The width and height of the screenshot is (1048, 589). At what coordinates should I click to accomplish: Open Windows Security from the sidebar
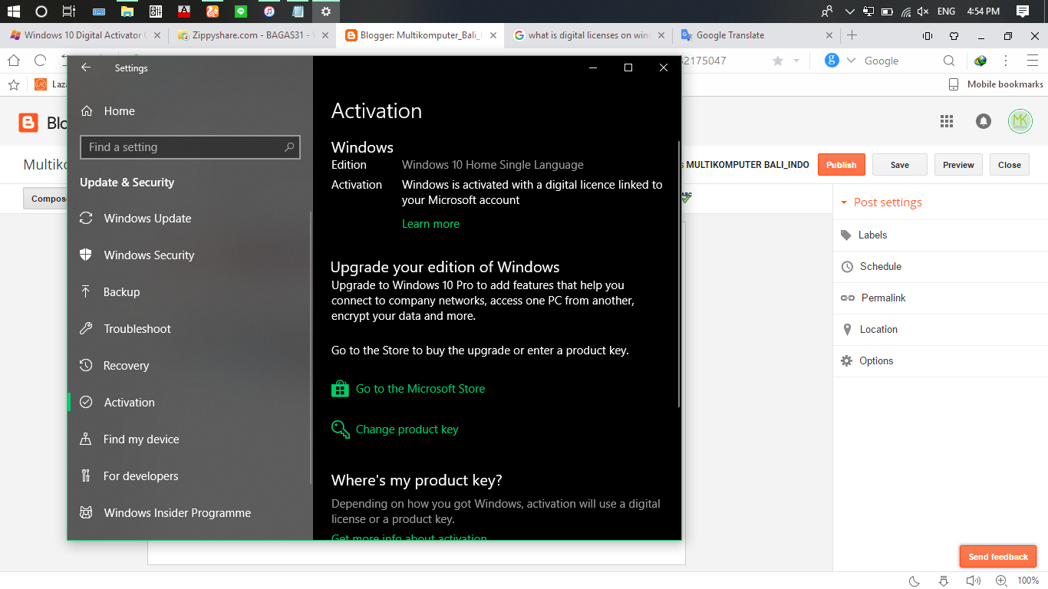148,255
